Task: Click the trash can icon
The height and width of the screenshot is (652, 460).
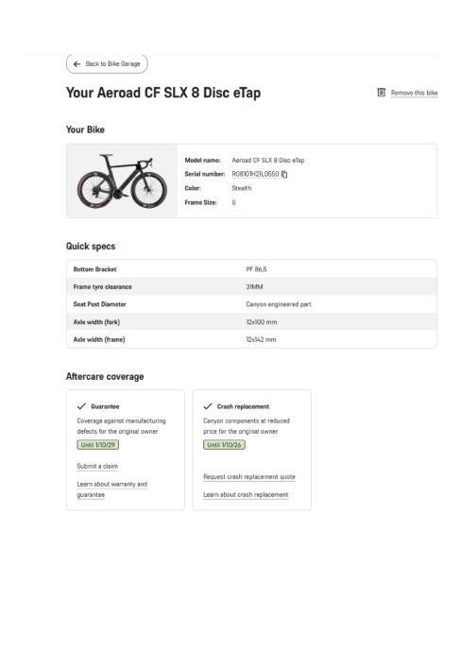Action: tap(381, 93)
